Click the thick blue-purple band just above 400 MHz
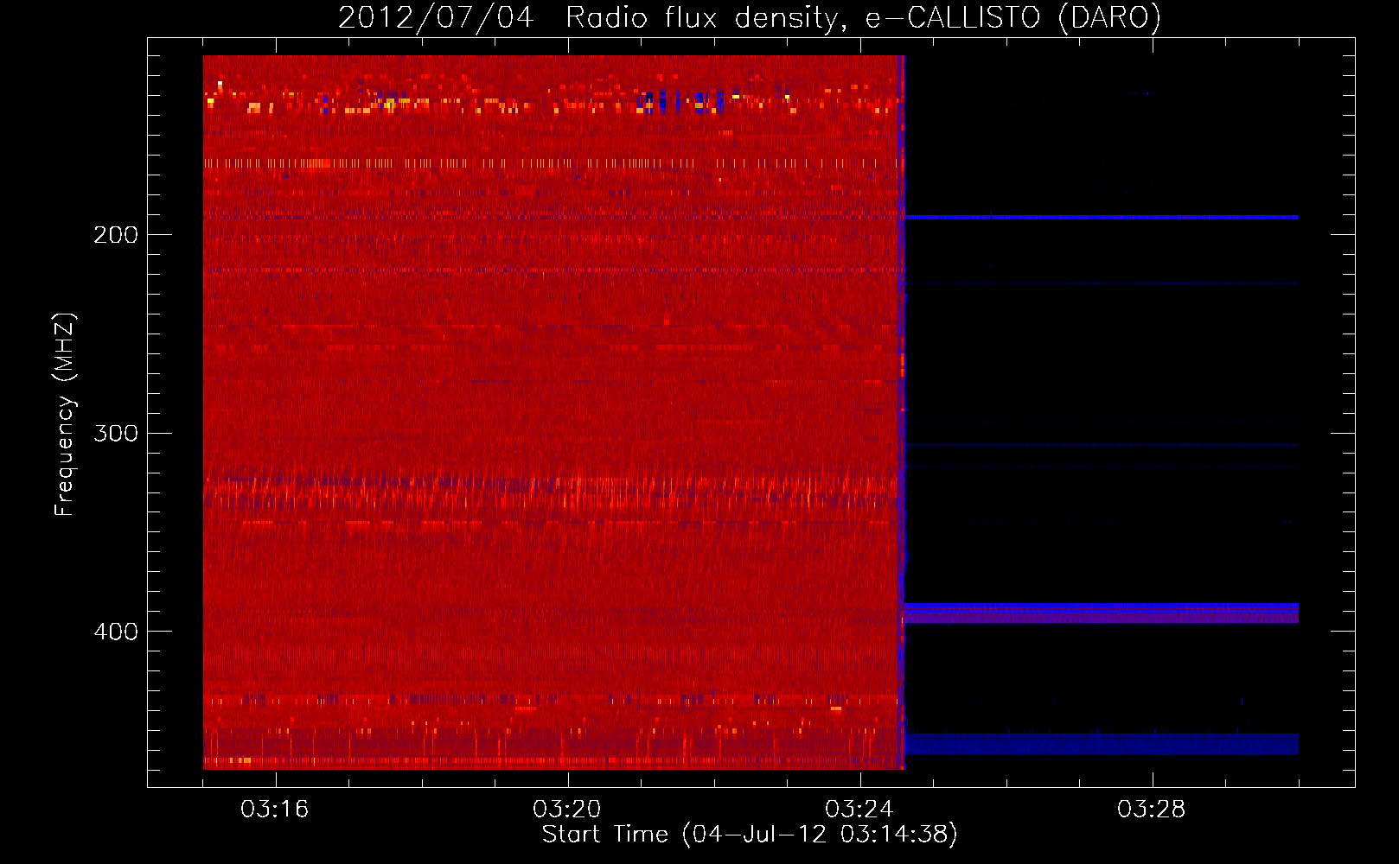The width and height of the screenshot is (1399, 864). coord(1101,613)
